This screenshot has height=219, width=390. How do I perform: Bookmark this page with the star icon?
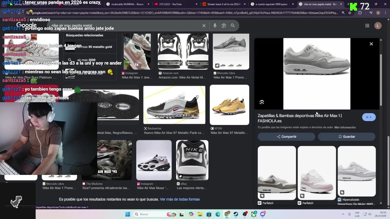pyautogui.click(x=350, y=13)
